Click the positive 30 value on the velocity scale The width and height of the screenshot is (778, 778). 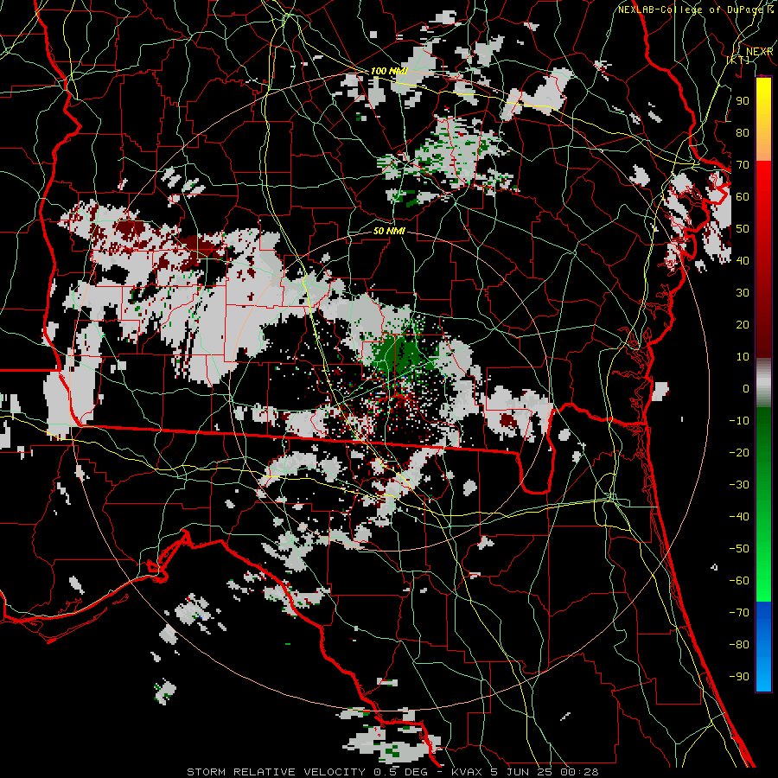click(x=743, y=293)
